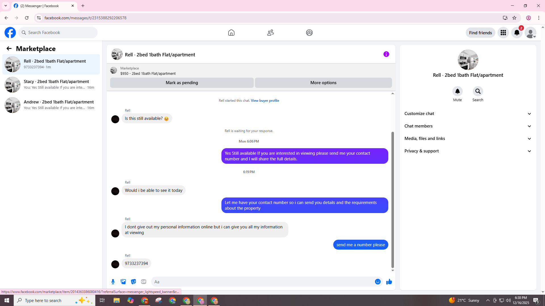Viewport: 545px width, 306px height.
Task: Open the account profile menu
Action: 531,33
